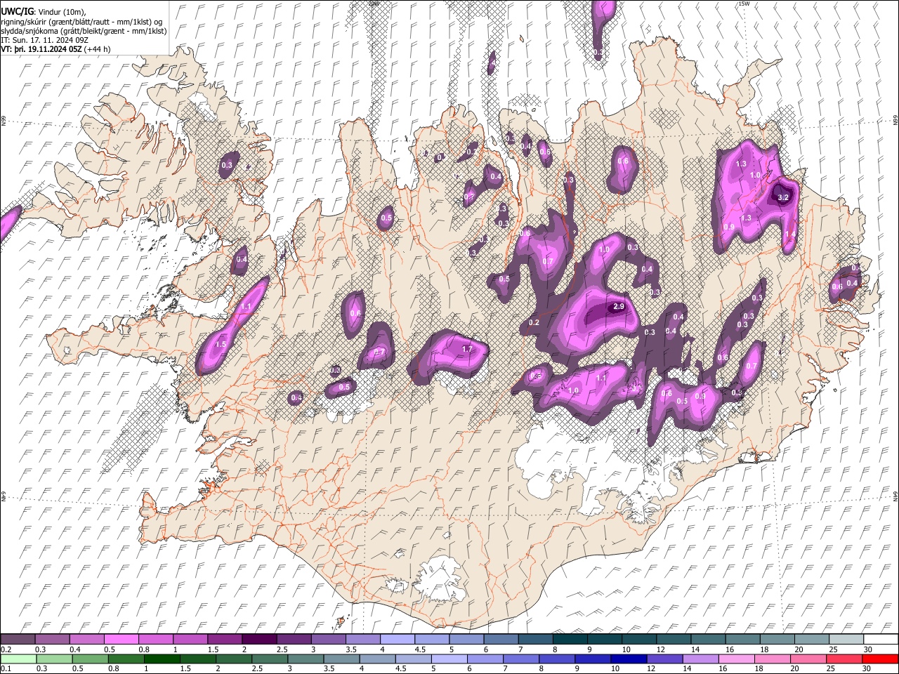Select snow legend swatch between 1 and 1.5
The image size is (899, 674).
pyautogui.click(x=190, y=640)
